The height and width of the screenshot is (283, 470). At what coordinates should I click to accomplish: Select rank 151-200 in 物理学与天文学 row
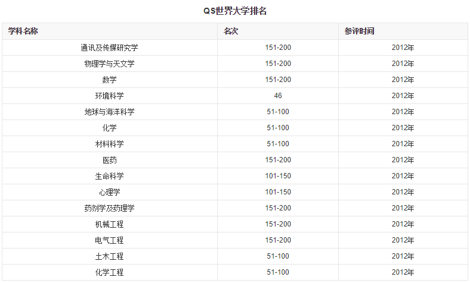(x=278, y=64)
